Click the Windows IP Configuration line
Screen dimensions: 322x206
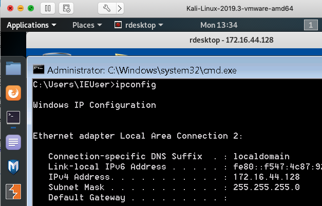94,105
